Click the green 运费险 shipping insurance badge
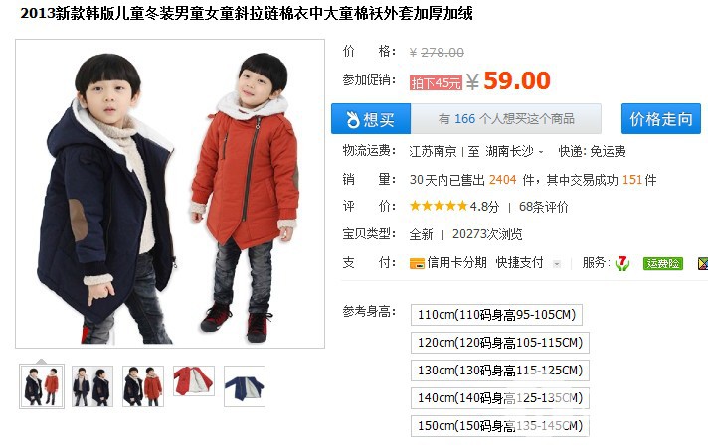This screenshot has width=708, height=448. click(x=662, y=263)
